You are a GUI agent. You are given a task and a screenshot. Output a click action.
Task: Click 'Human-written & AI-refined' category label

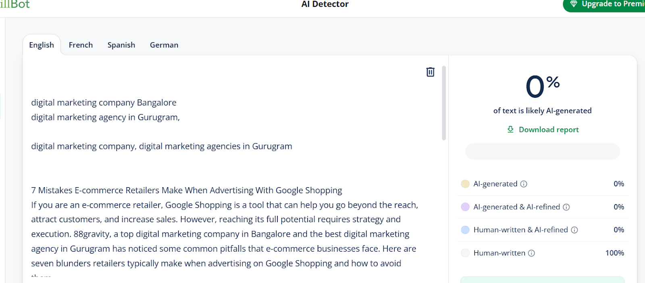click(x=521, y=230)
